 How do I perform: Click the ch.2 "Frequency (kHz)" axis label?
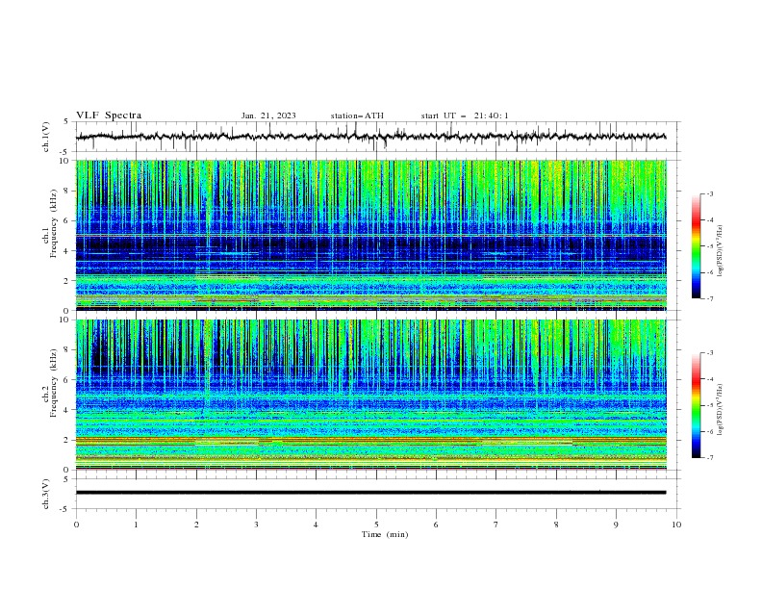pos(53,383)
